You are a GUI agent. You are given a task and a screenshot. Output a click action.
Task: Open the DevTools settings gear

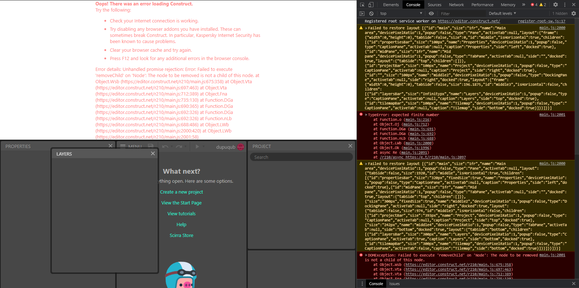pos(555,5)
